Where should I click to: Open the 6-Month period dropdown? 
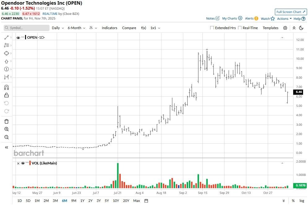pyautogui.click(x=76, y=28)
